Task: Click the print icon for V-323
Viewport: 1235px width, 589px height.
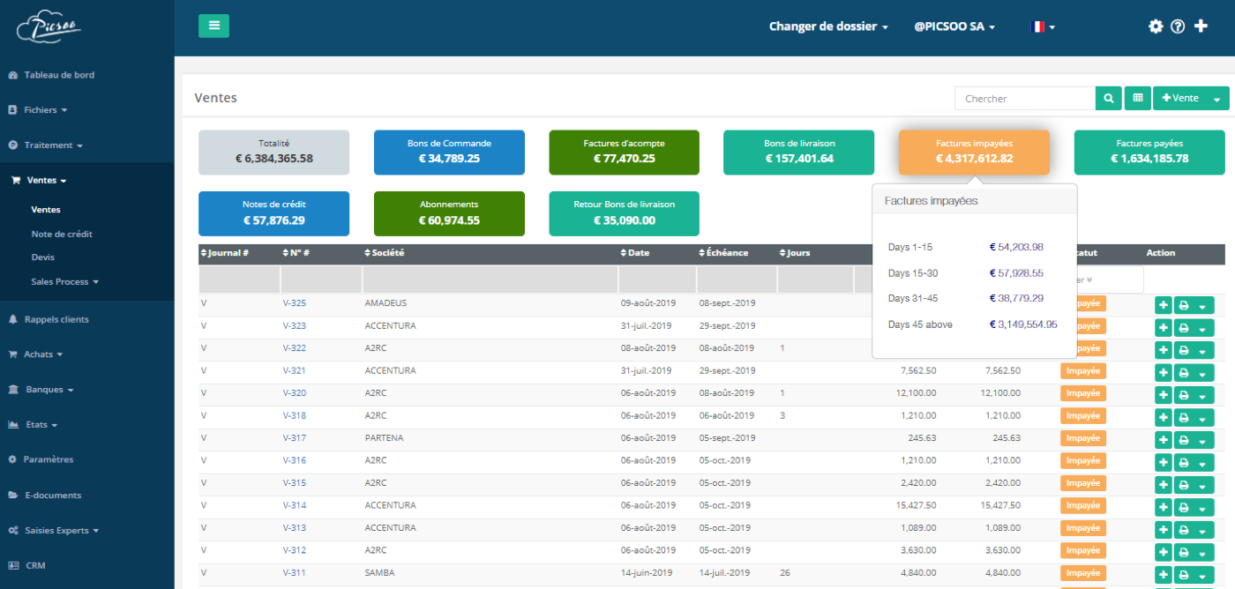Action: [1184, 328]
